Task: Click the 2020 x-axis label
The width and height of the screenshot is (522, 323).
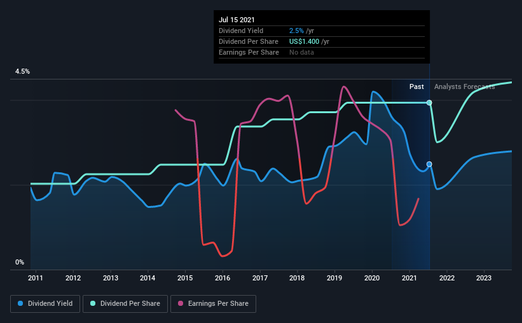Action: (372, 278)
